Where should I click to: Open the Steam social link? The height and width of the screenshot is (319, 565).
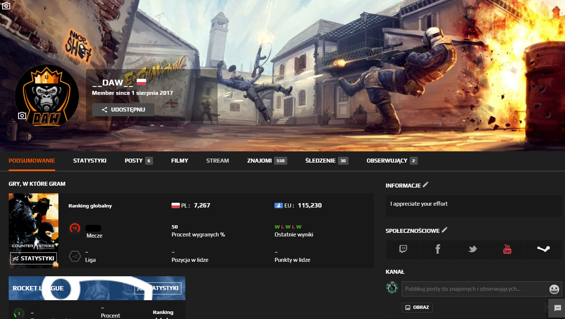[543, 249]
